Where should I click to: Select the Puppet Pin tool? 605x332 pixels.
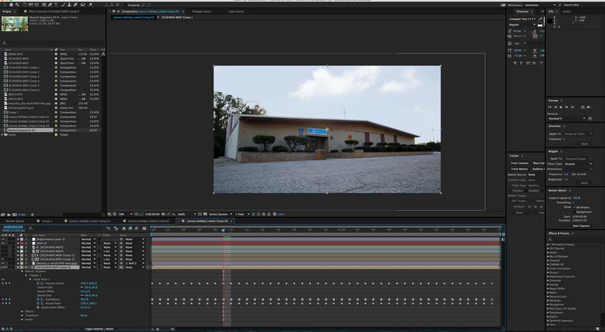91,4
